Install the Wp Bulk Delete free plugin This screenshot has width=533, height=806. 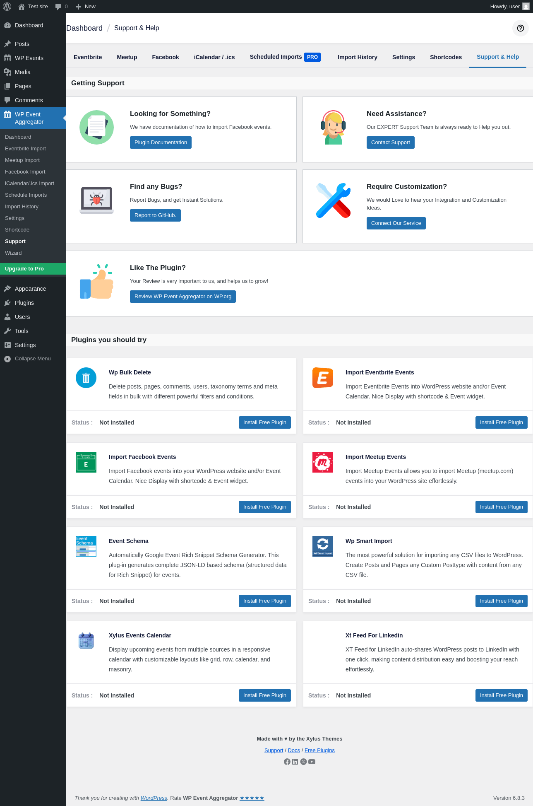click(x=265, y=422)
